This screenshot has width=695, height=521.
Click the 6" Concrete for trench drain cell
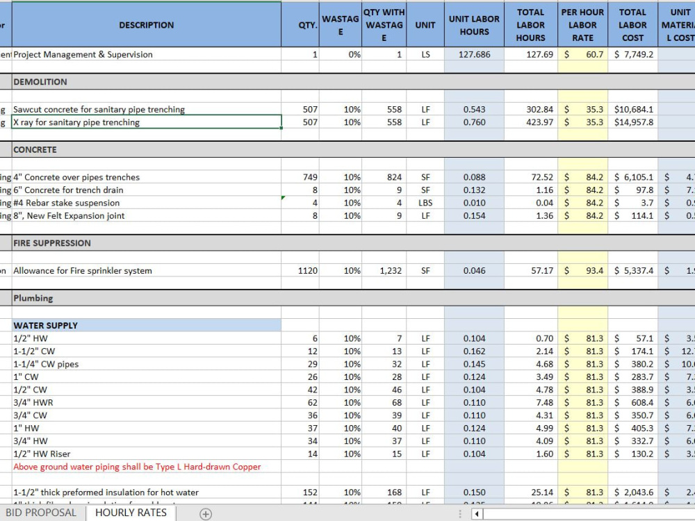coord(146,190)
